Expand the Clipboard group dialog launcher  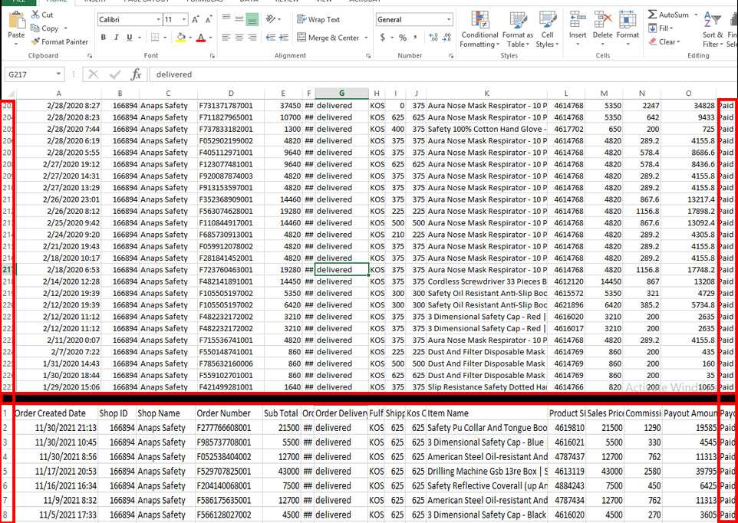[90, 55]
